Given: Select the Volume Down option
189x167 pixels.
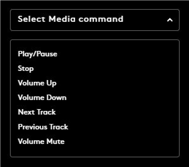Looking at the screenshot, I should pyautogui.click(x=42, y=98).
